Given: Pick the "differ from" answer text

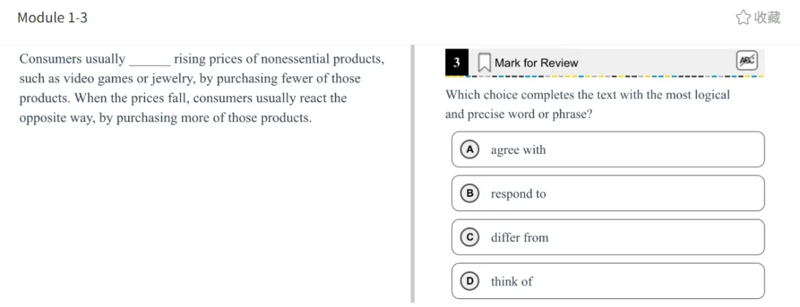Looking at the screenshot, I should tap(519, 237).
